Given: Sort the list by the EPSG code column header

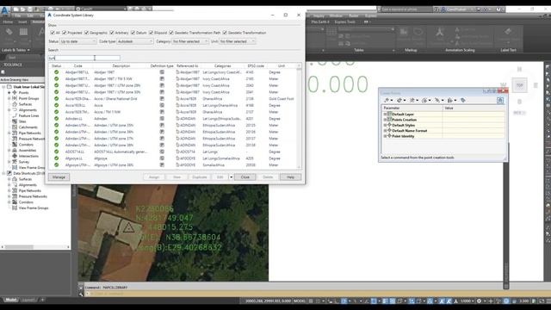Looking at the screenshot, I should click(256, 65).
